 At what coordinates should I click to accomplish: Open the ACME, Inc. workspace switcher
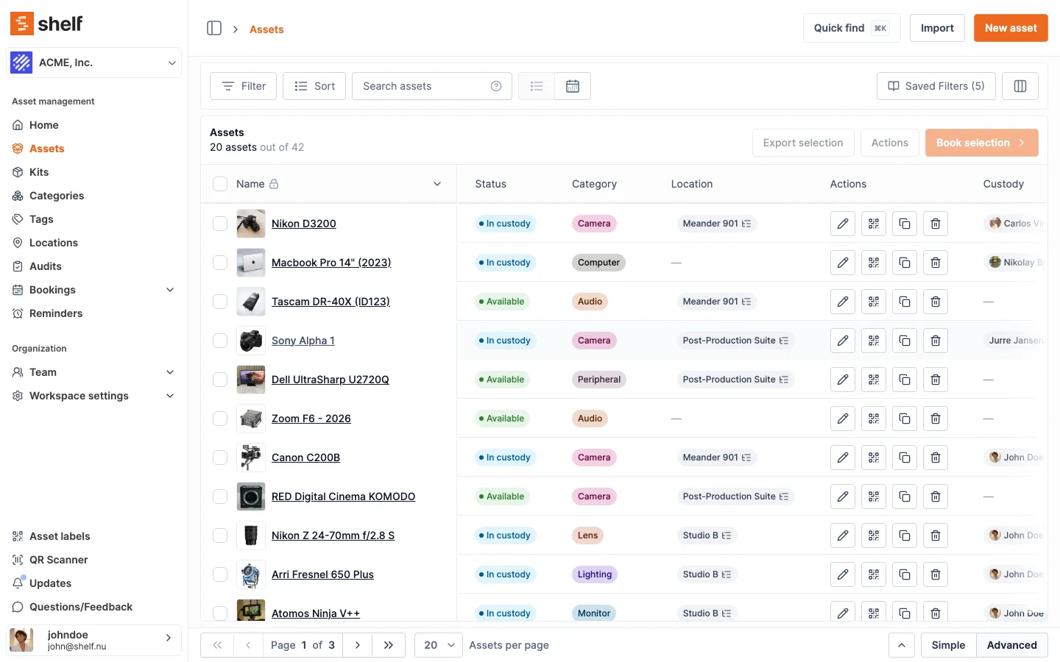93,63
